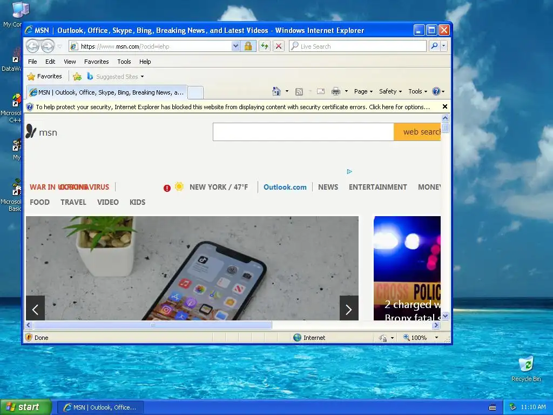This screenshot has height=415, width=553.
Task: Click the Back navigation arrow
Action: [32, 46]
